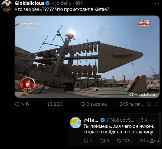Like the reply with 145 likes
This screenshot has width=162, height=149.
(x=124, y=141)
